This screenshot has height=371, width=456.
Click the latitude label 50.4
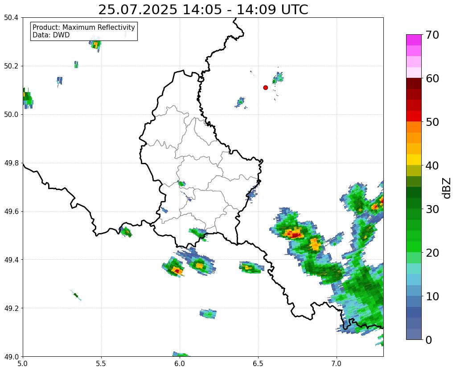click(11, 18)
